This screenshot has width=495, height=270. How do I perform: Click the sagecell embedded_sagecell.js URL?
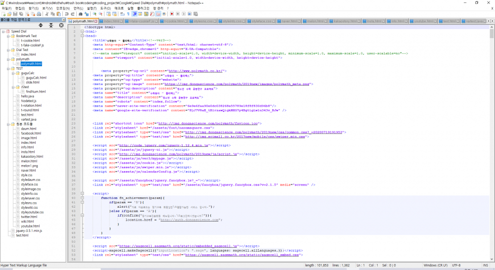point(178,246)
